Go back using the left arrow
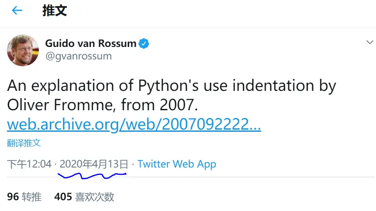Image resolution: width=376 pixels, height=211 pixels. click(x=17, y=11)
